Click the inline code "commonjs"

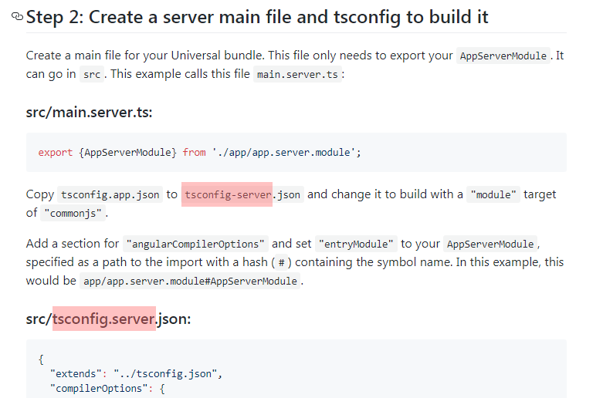point(73,213)
